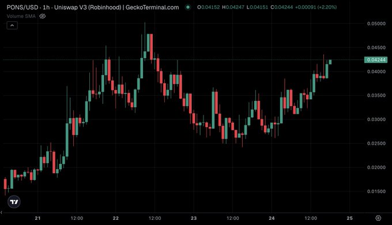Viewport: 392px width, 225px height.
Task: Click the Volume SMA indicator label
Action: (21, 16)
